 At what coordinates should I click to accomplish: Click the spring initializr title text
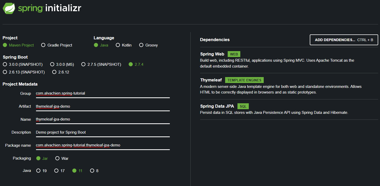click(x=50, y=8)
